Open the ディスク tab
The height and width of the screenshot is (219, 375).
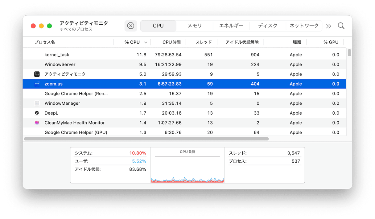pos(268,26)
